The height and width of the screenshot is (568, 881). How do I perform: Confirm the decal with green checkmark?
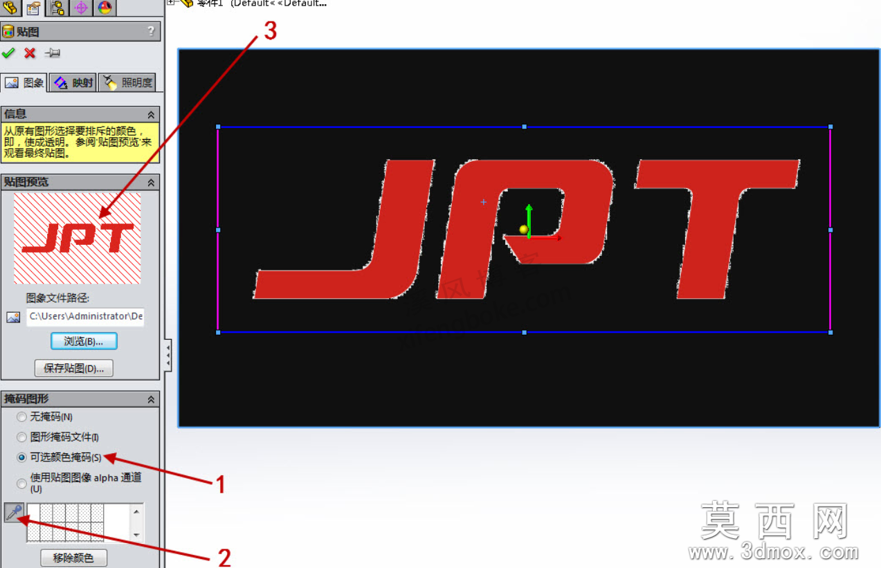8,53
